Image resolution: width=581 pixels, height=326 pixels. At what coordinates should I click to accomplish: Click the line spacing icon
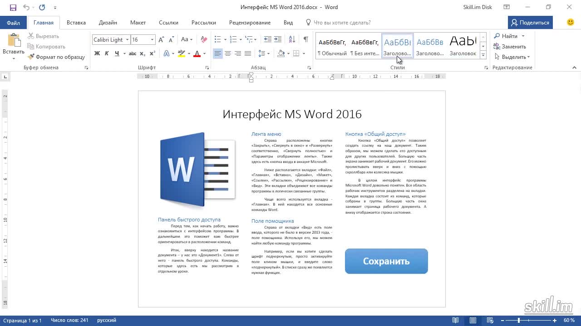(261, 53)
